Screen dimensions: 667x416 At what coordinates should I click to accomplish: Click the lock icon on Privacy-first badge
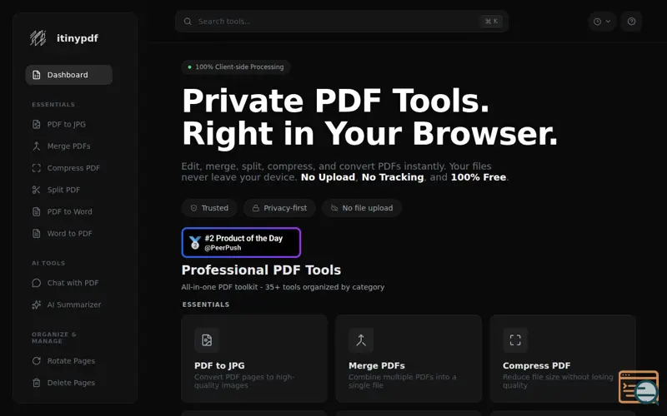pos(256,208)
